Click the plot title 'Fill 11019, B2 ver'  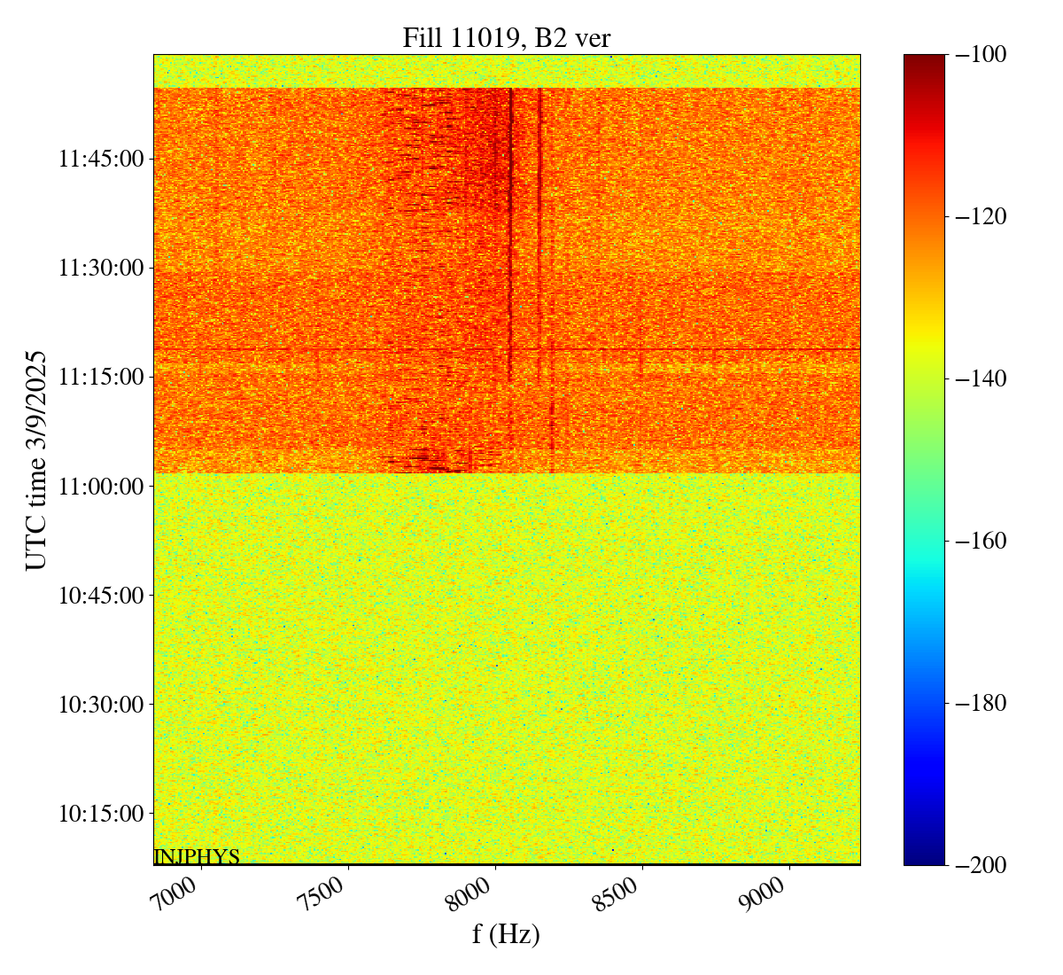(506, 37)
